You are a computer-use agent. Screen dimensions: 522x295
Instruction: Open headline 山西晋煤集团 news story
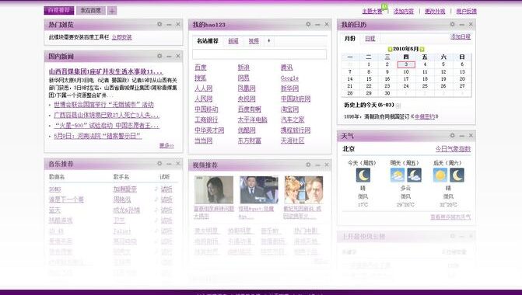[106, 71]
